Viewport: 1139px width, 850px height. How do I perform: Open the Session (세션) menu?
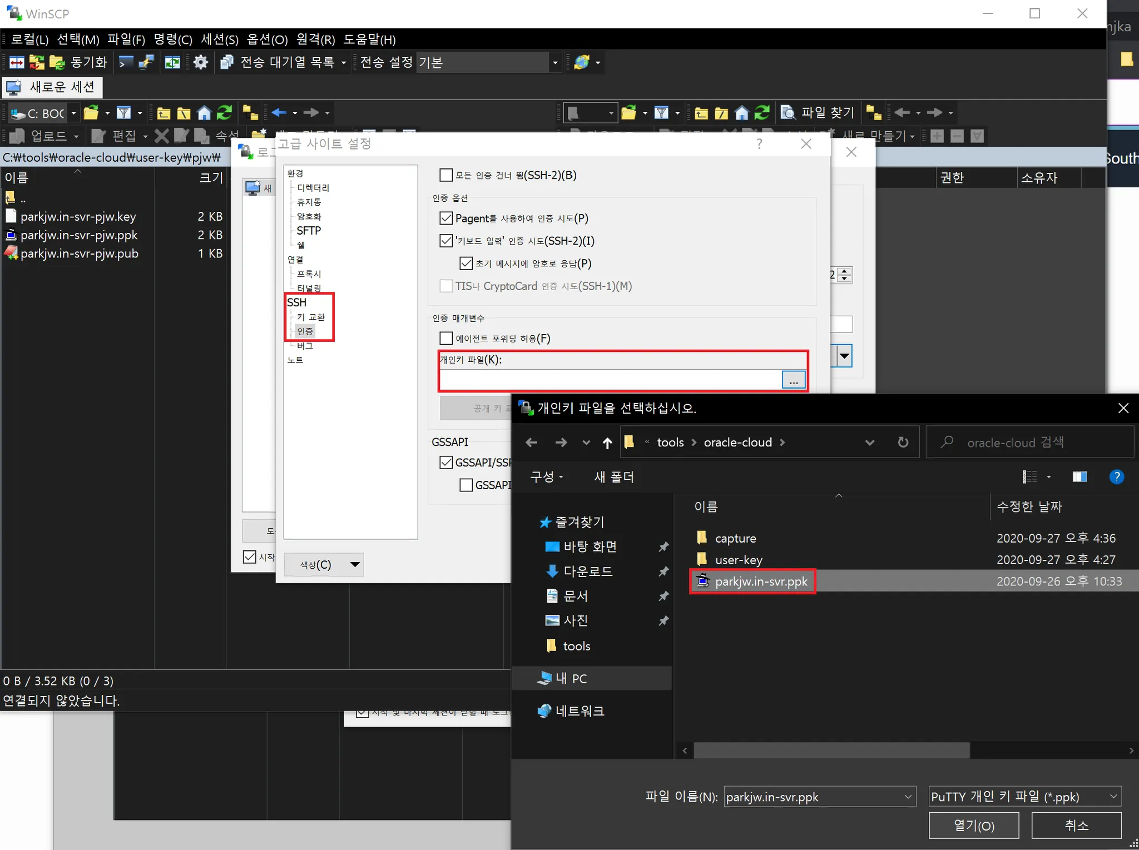[x=219, y=39]
